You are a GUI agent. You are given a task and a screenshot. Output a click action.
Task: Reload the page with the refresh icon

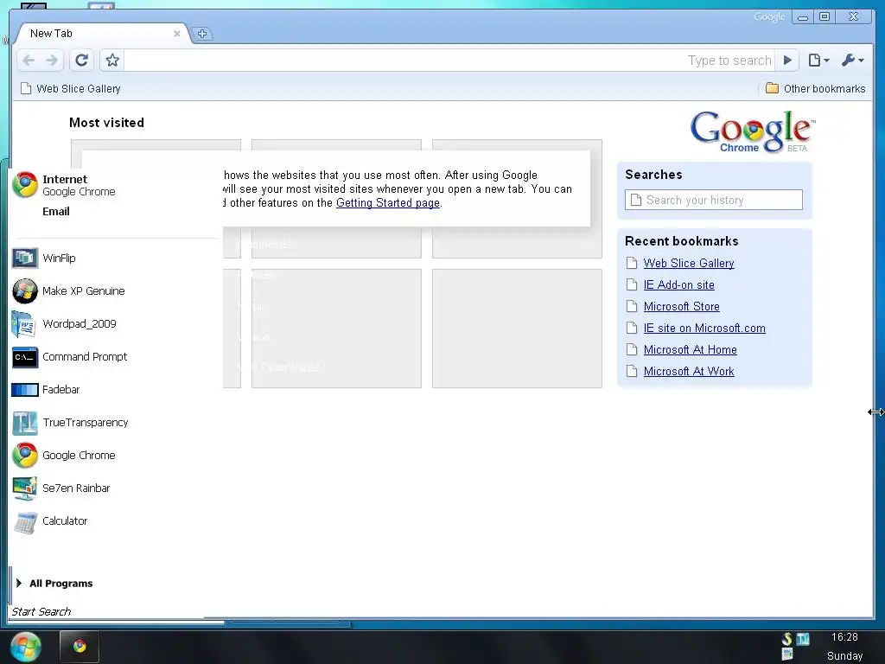[82, 60]
